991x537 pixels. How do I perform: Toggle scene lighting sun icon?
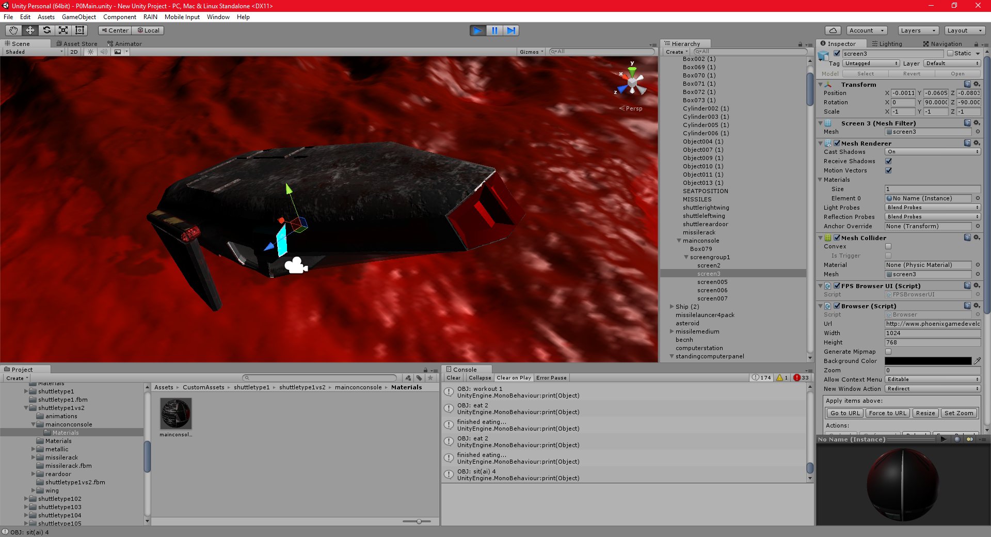(x=90, y=52)
